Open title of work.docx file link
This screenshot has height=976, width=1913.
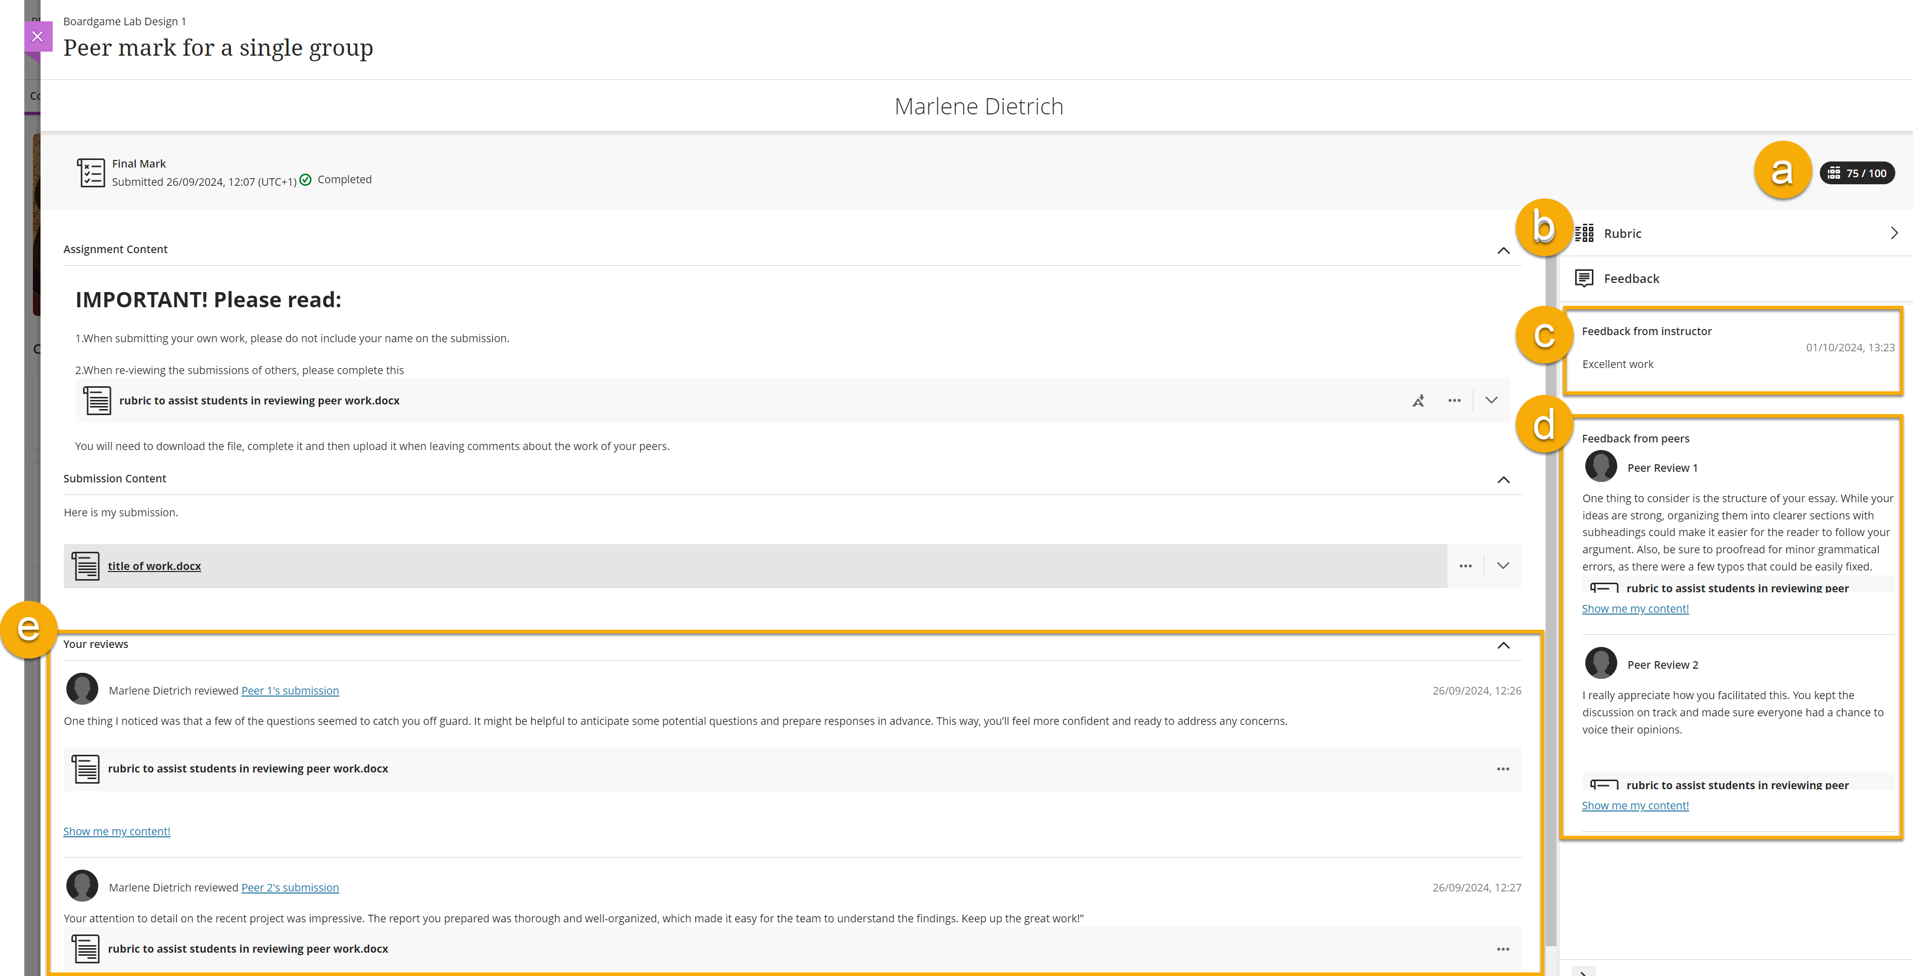tap(154, 566)
